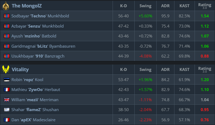Click the French flag beside ZywOo
The width and height of the screenshot is (215, 125).
[x=7, y=90]
